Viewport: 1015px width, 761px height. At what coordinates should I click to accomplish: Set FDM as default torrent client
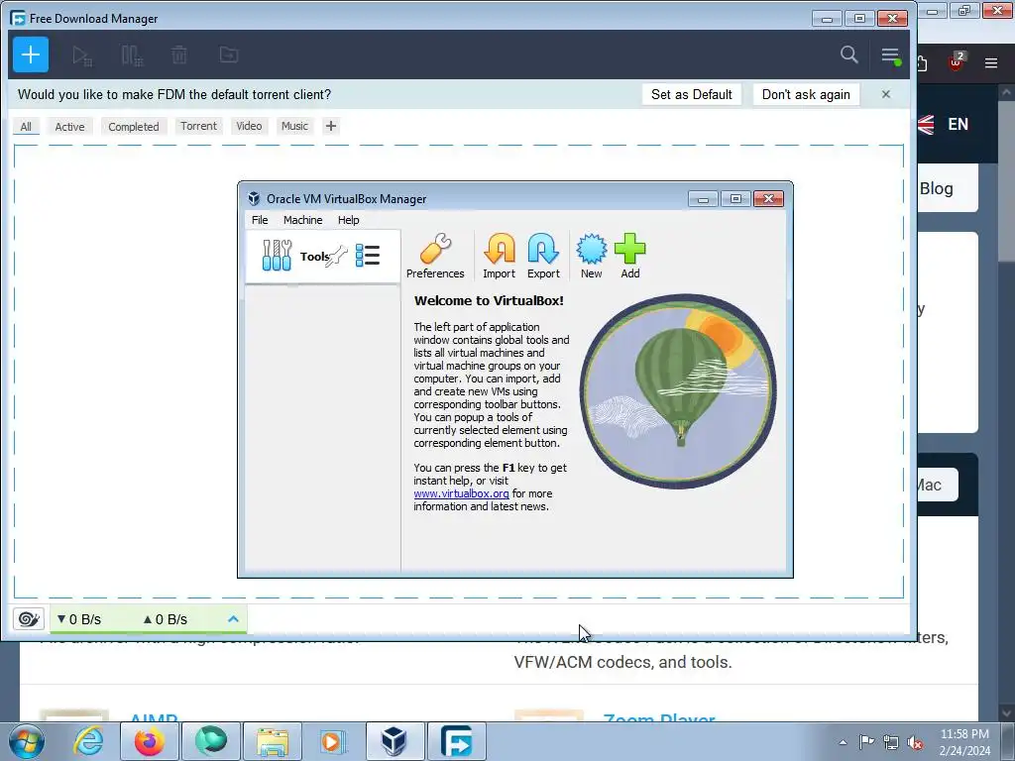coord(691,94)
